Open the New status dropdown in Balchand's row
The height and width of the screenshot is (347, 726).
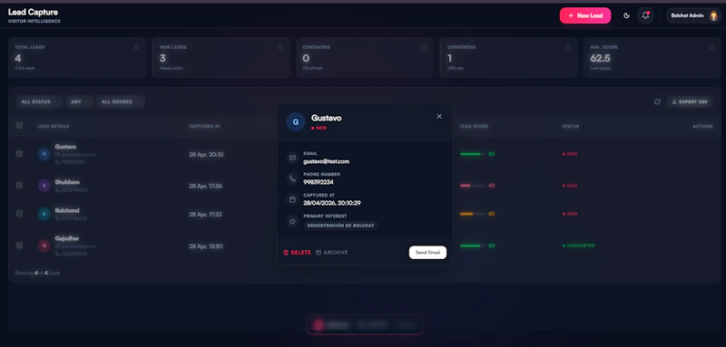point(573,214)
